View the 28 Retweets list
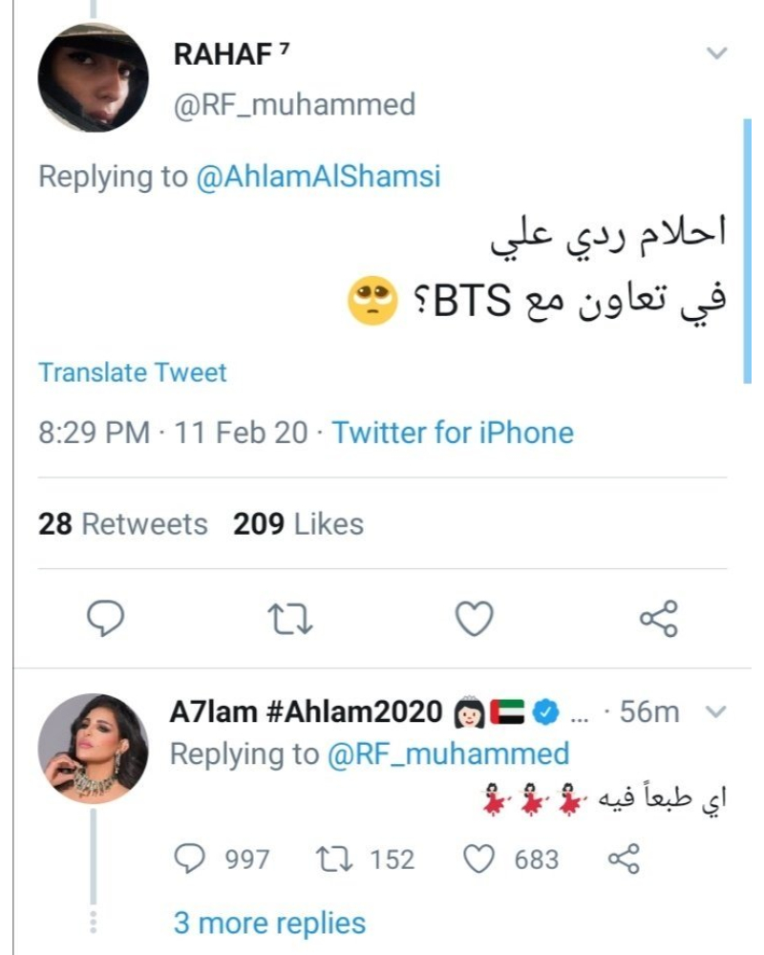This screenshot has height=955, width=764. pos(122,523)
